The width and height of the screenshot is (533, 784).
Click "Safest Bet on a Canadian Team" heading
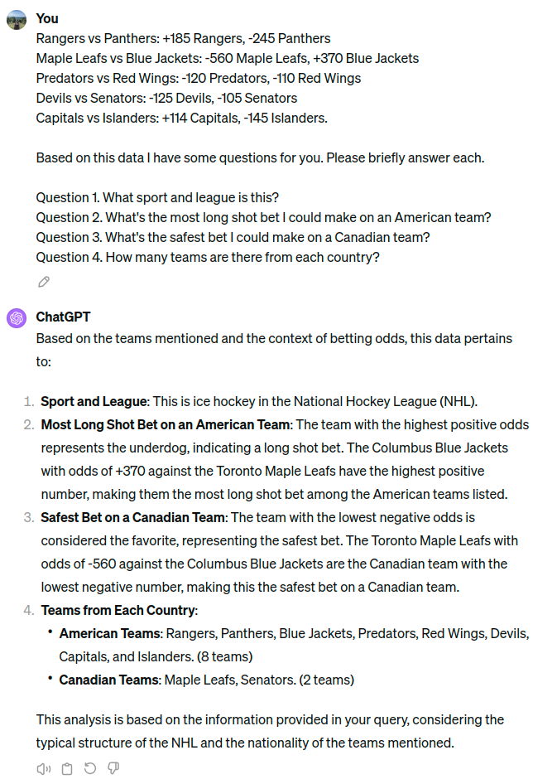click(x=132, y=517)
